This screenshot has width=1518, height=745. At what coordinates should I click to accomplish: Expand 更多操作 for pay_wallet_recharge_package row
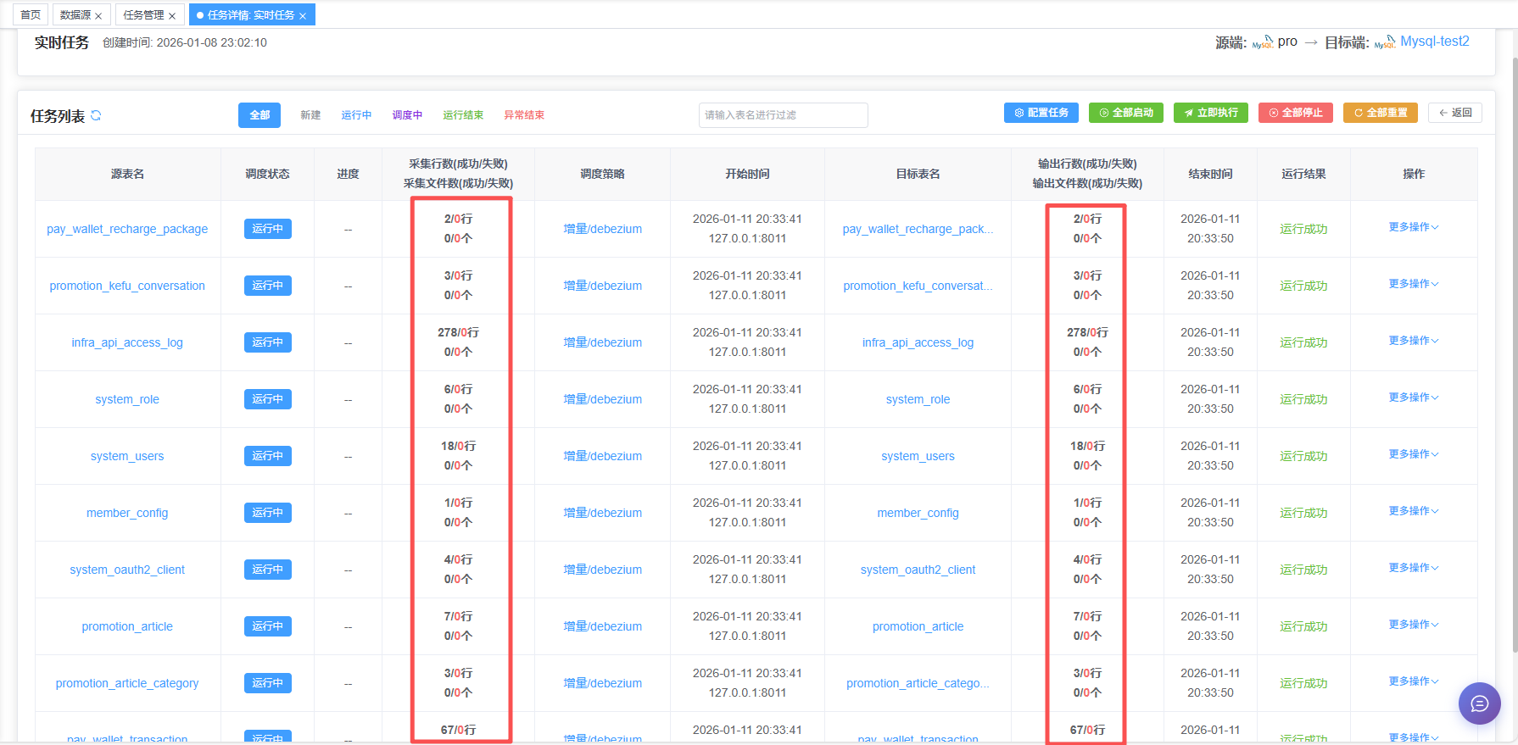tap(1413, 227)
